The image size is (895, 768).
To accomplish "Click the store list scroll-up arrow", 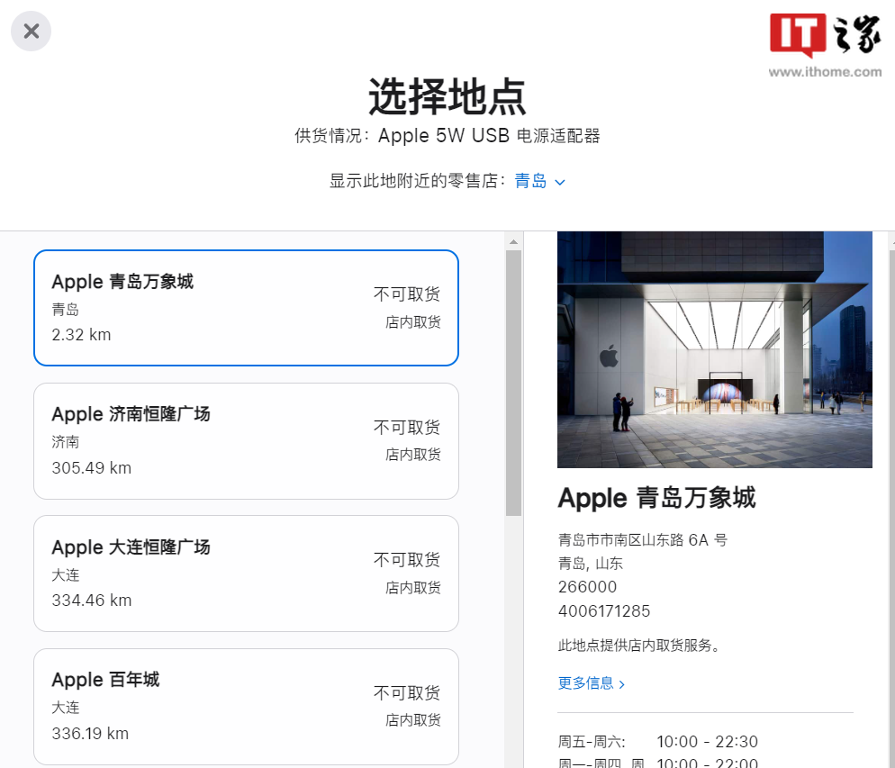I will [513, 242].
